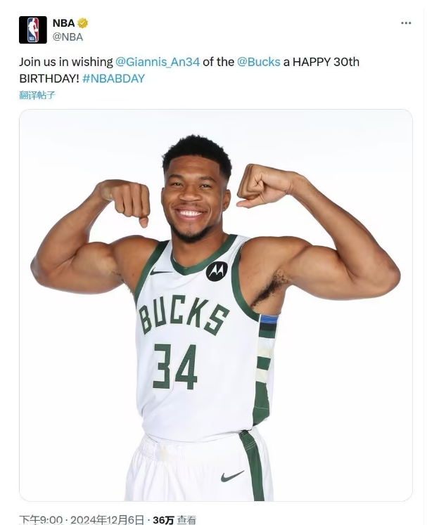Open the three-dot more options menu
Viewport: 427px width, 525px height.
pyautogui.click(x=406, y=23)
